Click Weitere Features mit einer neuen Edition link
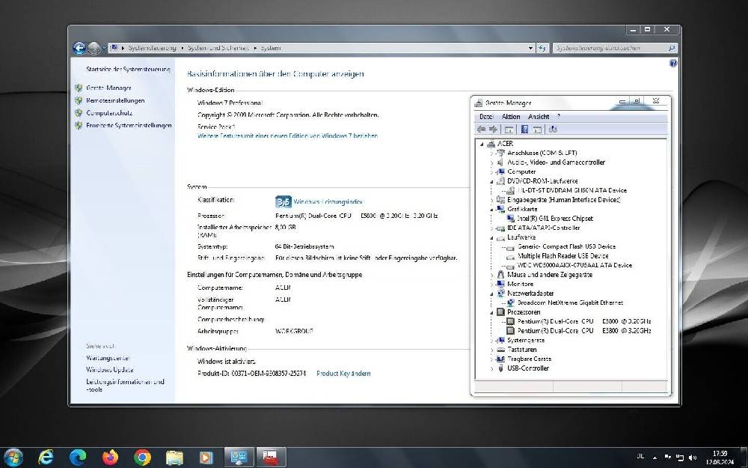 pyautogui.click(x=288, y=136)
